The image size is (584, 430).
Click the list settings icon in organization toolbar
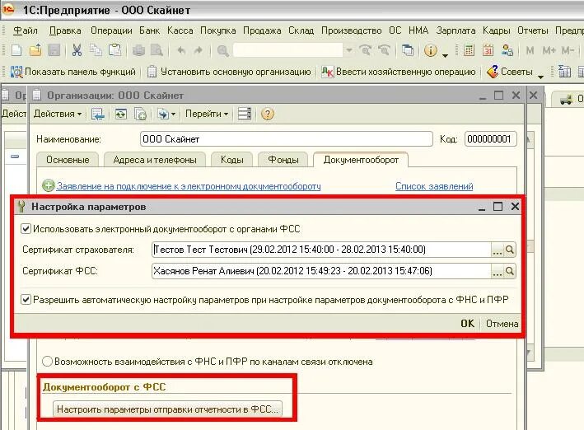(x=245, y=114)
